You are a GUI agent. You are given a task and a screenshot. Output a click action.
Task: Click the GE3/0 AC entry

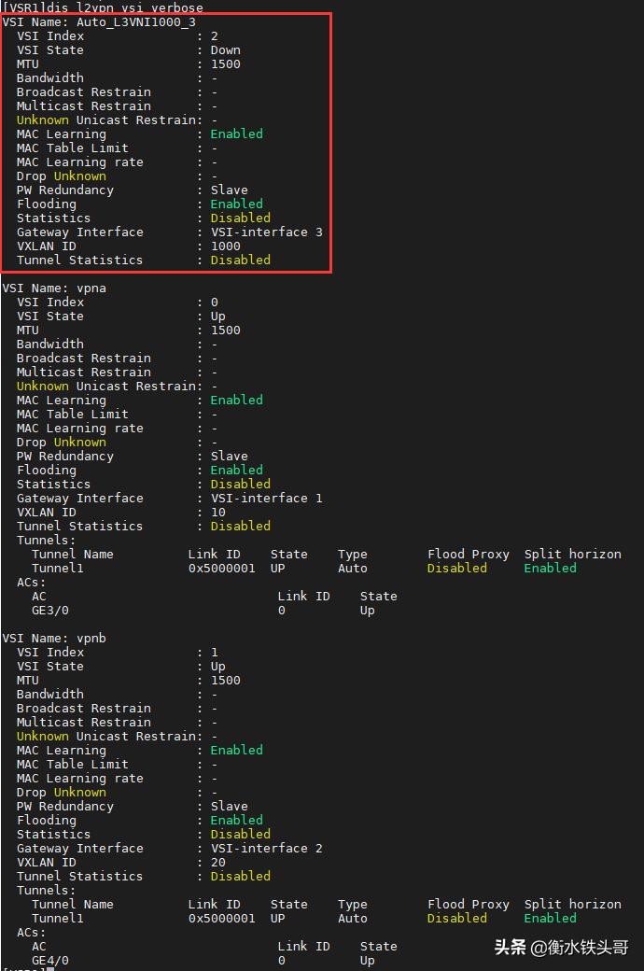pos(49,611)
